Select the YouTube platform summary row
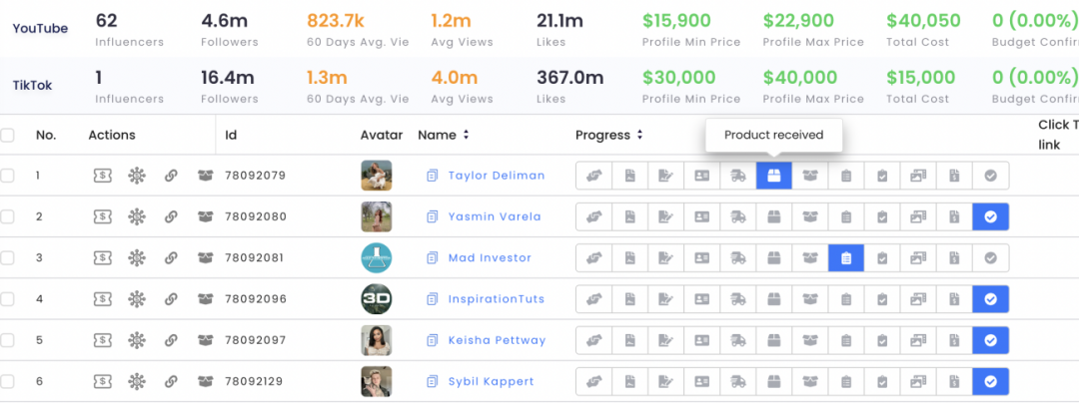The image size is (1079, 403). [x=539, y=29]
